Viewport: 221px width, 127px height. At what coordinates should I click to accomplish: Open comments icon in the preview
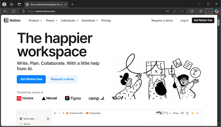(182, 113)
